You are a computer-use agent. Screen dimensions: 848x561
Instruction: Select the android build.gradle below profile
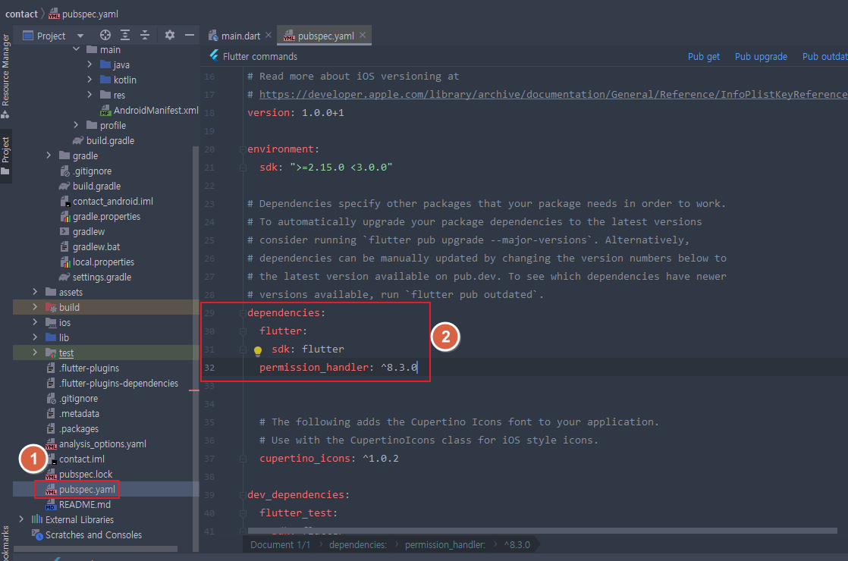(x=104, y=140)
